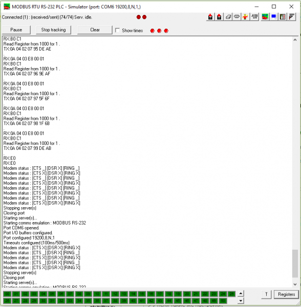Click the T button beside Registers

pyautogui.click(x=266, y=295)
